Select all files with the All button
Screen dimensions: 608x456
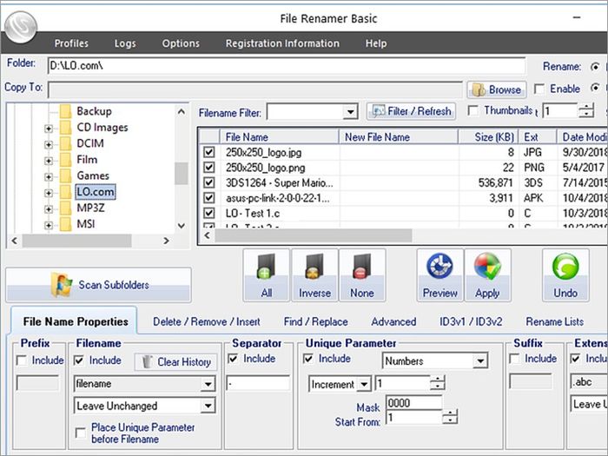pos(267,275)
